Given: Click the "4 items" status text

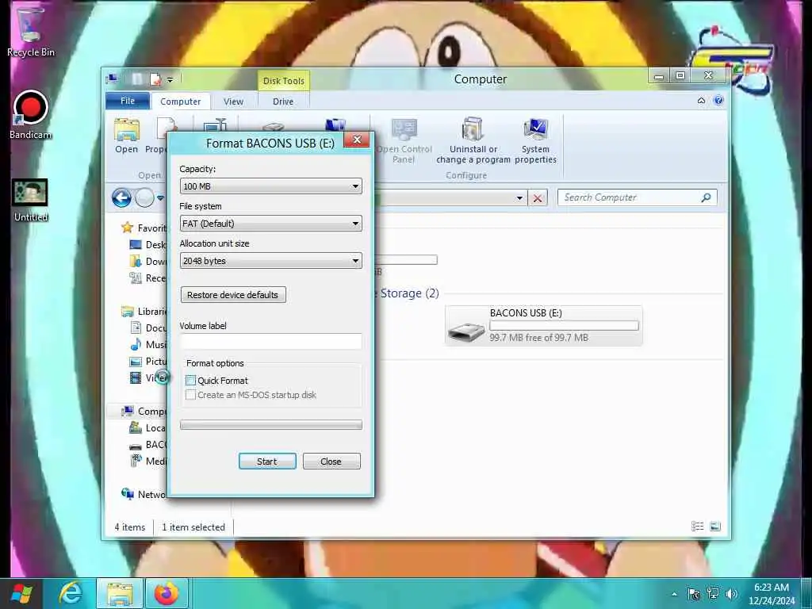Looking at the screenshot, I should click(x=129, y=527).
